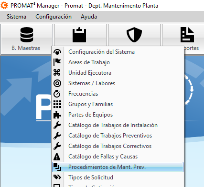Screen dimensions: 204x187
Task: Select highlighted Procedimientos de Mant. Prev. entry
Action: click(118, 167)
